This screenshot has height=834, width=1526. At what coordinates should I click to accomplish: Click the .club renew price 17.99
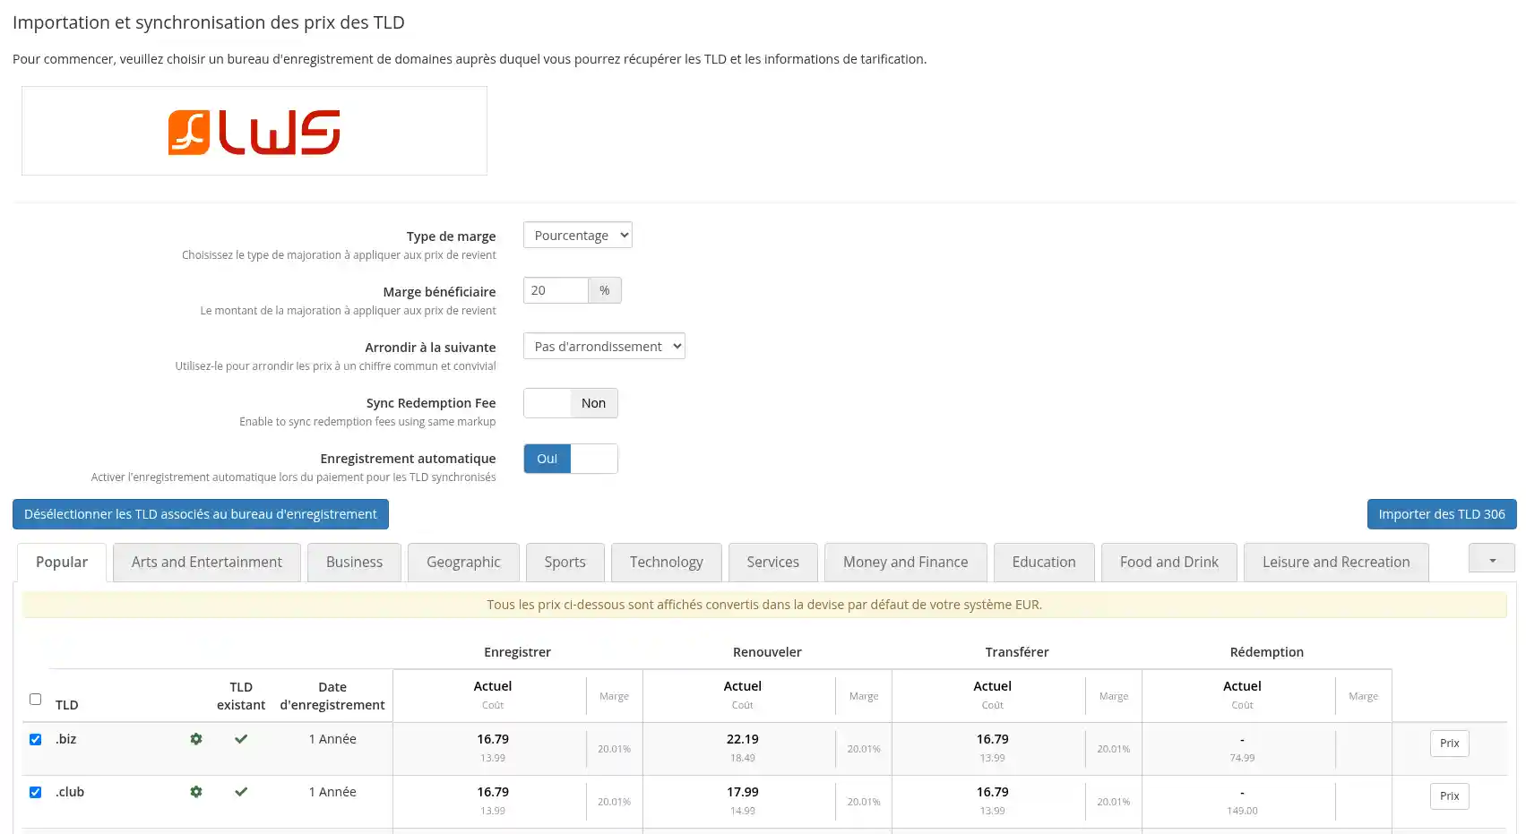tap(743, 792)
